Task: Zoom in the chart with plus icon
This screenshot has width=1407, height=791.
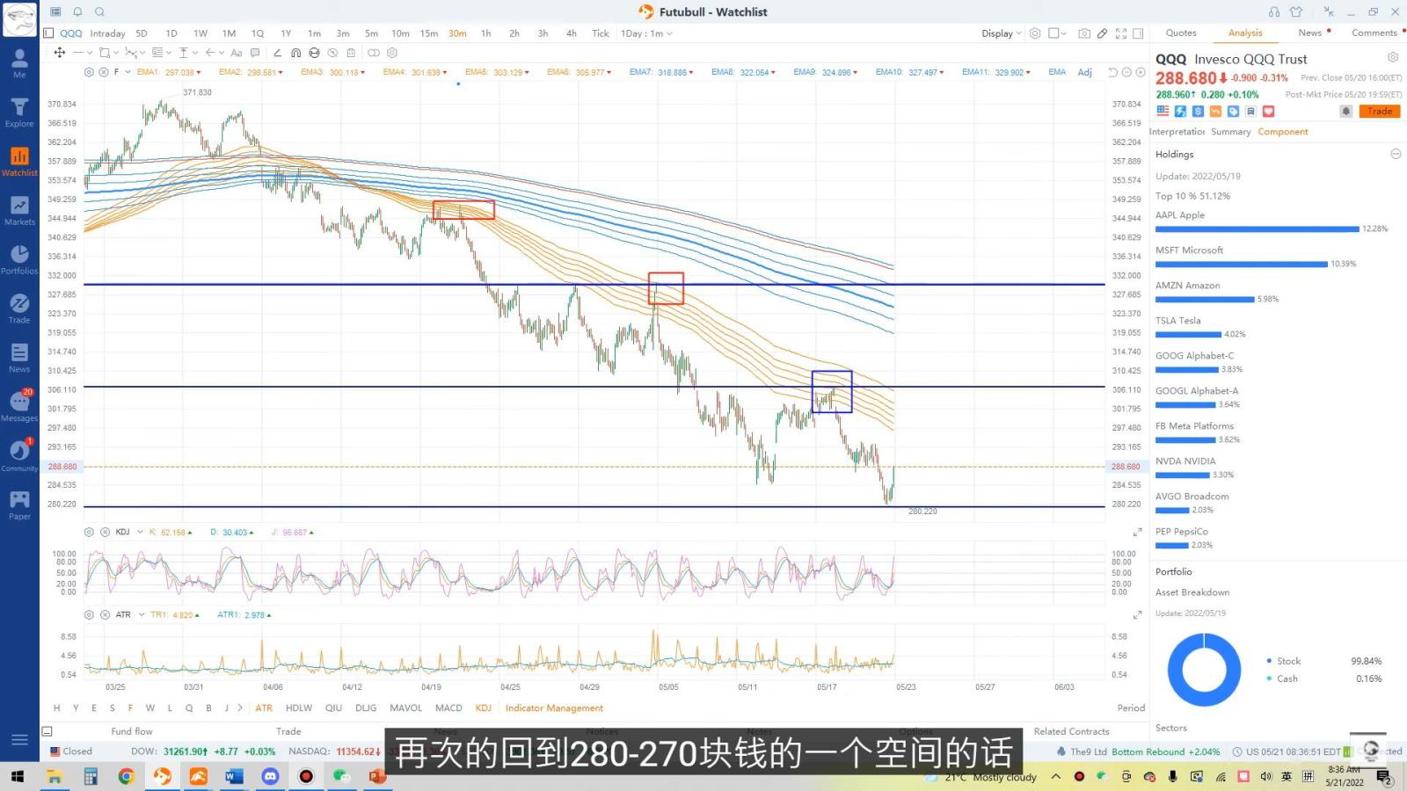Action: (x=1141, y=72)
